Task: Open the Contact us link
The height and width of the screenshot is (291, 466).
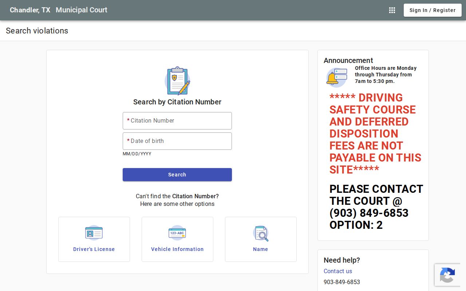Action: point(338,271)
